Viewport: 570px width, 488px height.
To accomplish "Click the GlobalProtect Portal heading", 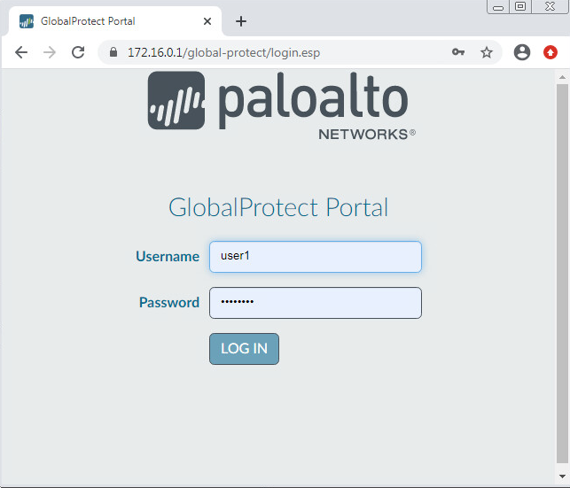I will pos(278,207).
